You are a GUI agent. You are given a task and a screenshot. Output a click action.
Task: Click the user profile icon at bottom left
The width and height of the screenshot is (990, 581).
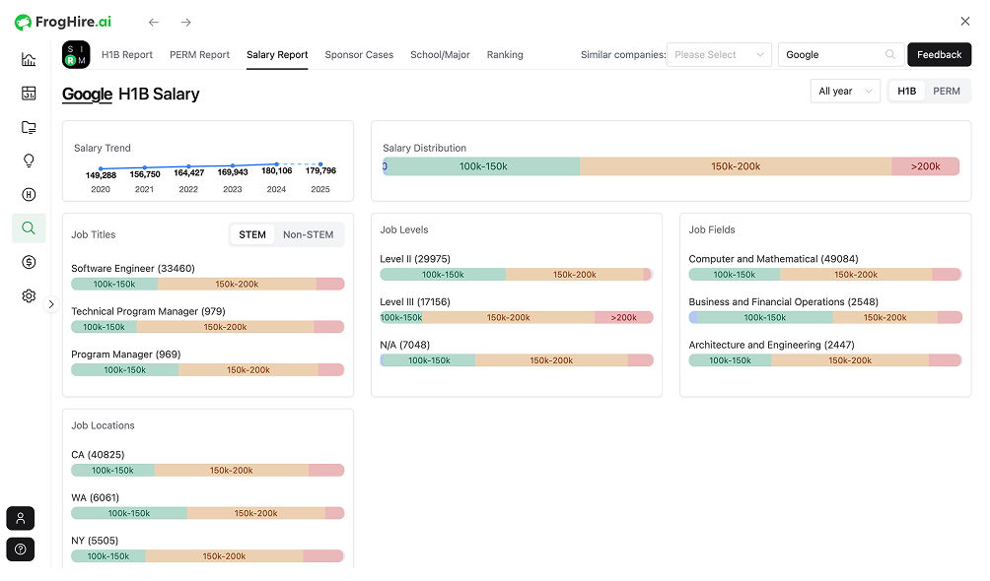pos(21,518)
